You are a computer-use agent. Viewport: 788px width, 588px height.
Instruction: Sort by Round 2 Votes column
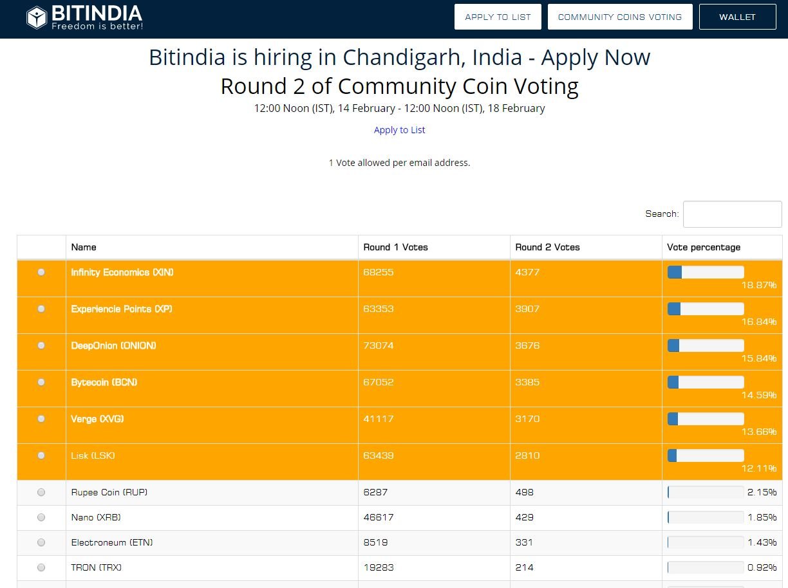[547, 247]
